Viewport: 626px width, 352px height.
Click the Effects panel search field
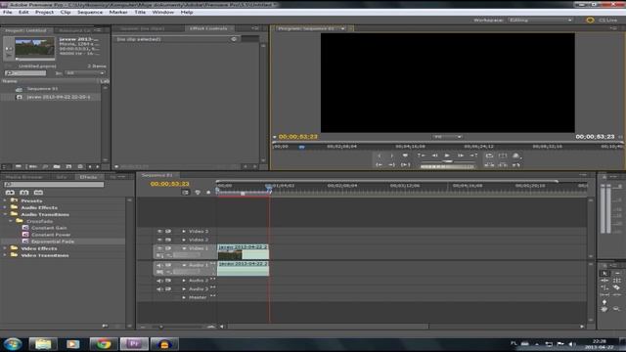[54, 185]
